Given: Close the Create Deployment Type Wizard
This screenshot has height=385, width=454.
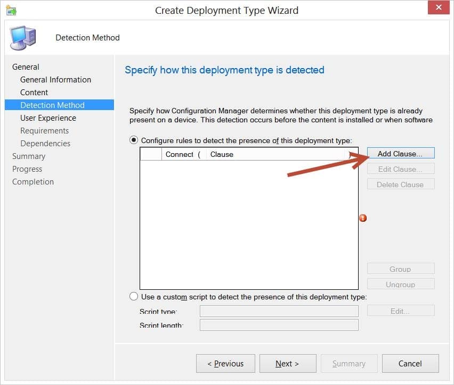Looking at the screenshot, I should [x=439, y=7].
